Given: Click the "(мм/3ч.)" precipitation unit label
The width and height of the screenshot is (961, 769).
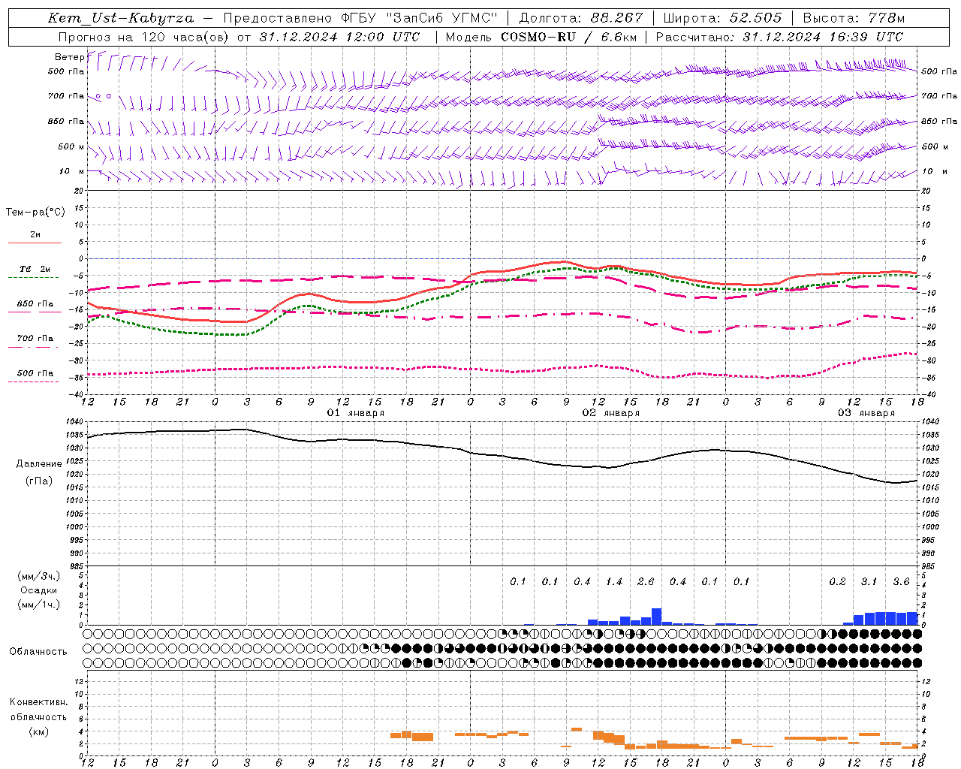Looking at the screenshot, I should click(39, 577).
